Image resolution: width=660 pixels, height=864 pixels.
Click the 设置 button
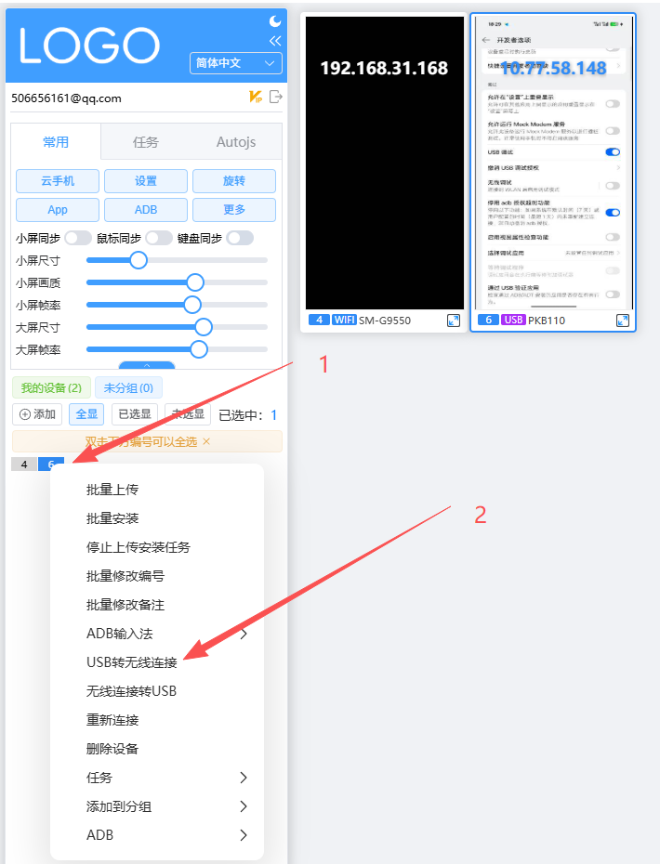(146, 181)
